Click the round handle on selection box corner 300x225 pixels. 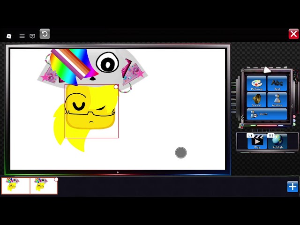[116, 87]
